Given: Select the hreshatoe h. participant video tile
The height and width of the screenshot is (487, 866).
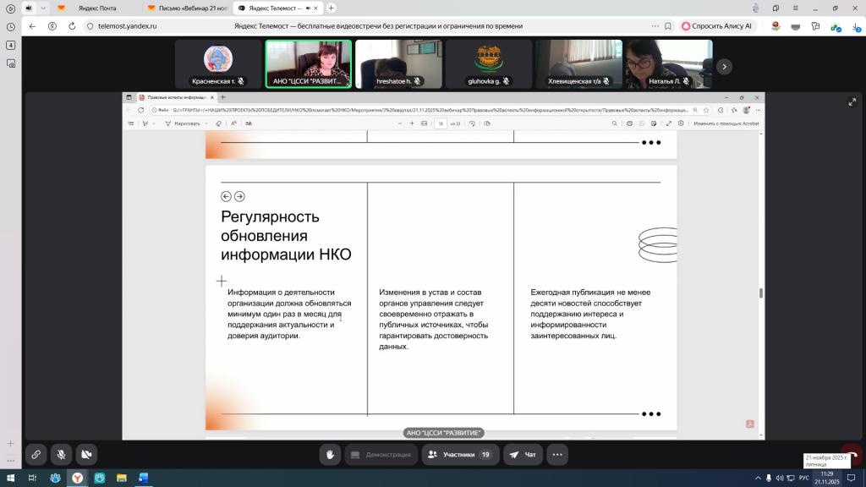Looking at the screenshot, I should click(x=398, y=64).
